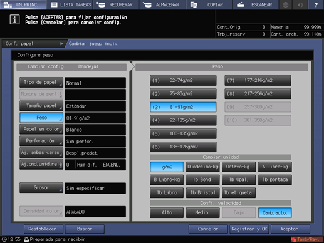Choose the lb Bond unit

(x=203, y=180)
